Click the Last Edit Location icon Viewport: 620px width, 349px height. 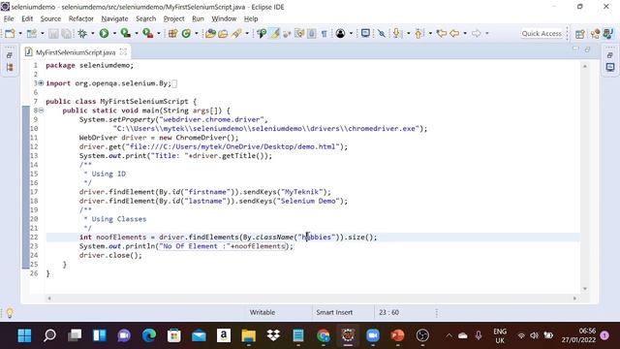442,34
